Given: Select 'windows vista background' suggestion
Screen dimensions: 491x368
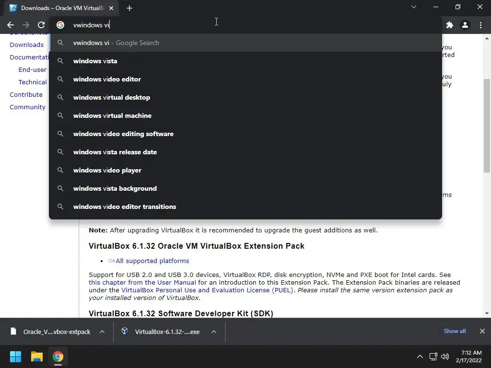Looking at the screenshot, I should (x=245, y=188).
